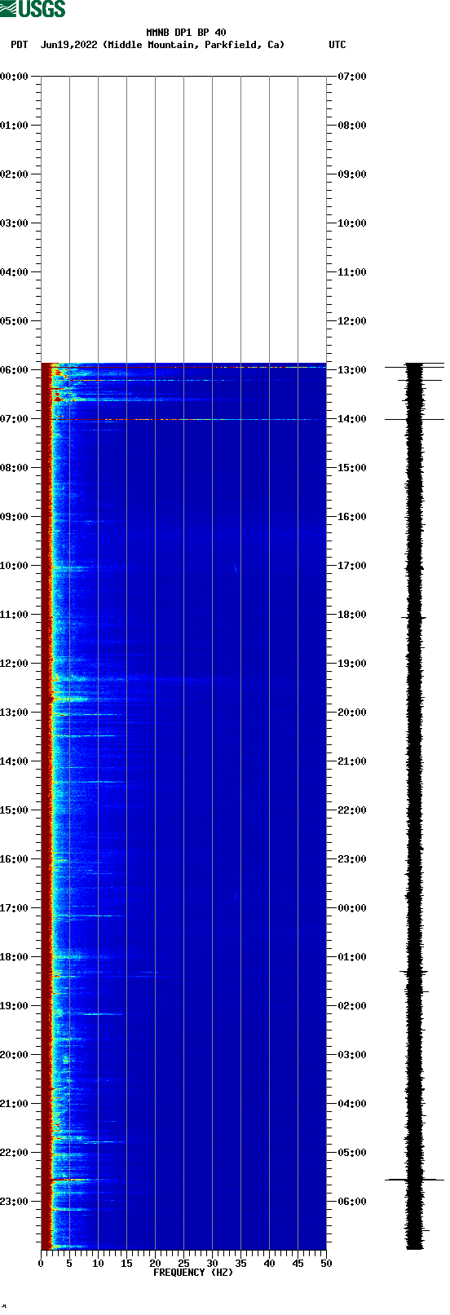Screen dimensions: 450x1315
Task: Click the 03:00 UTC time label
Action: [x=352, y=1055]
